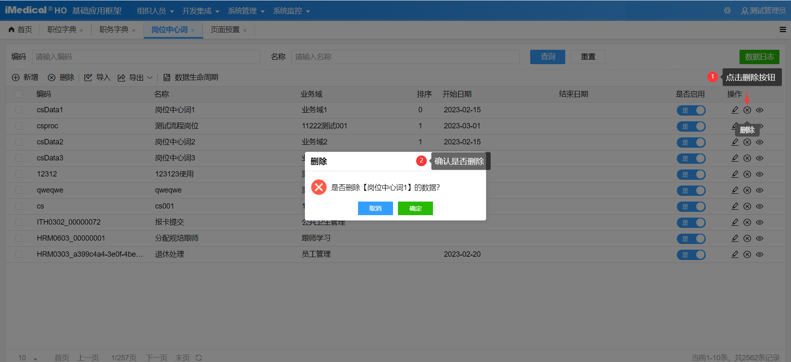Open the 测试管理员 user menu
Screen dimensions: 791x362
[x=763, y=11]
